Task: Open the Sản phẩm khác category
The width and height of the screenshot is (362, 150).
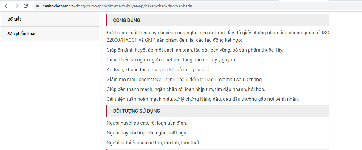Action: tap(22, 34)
